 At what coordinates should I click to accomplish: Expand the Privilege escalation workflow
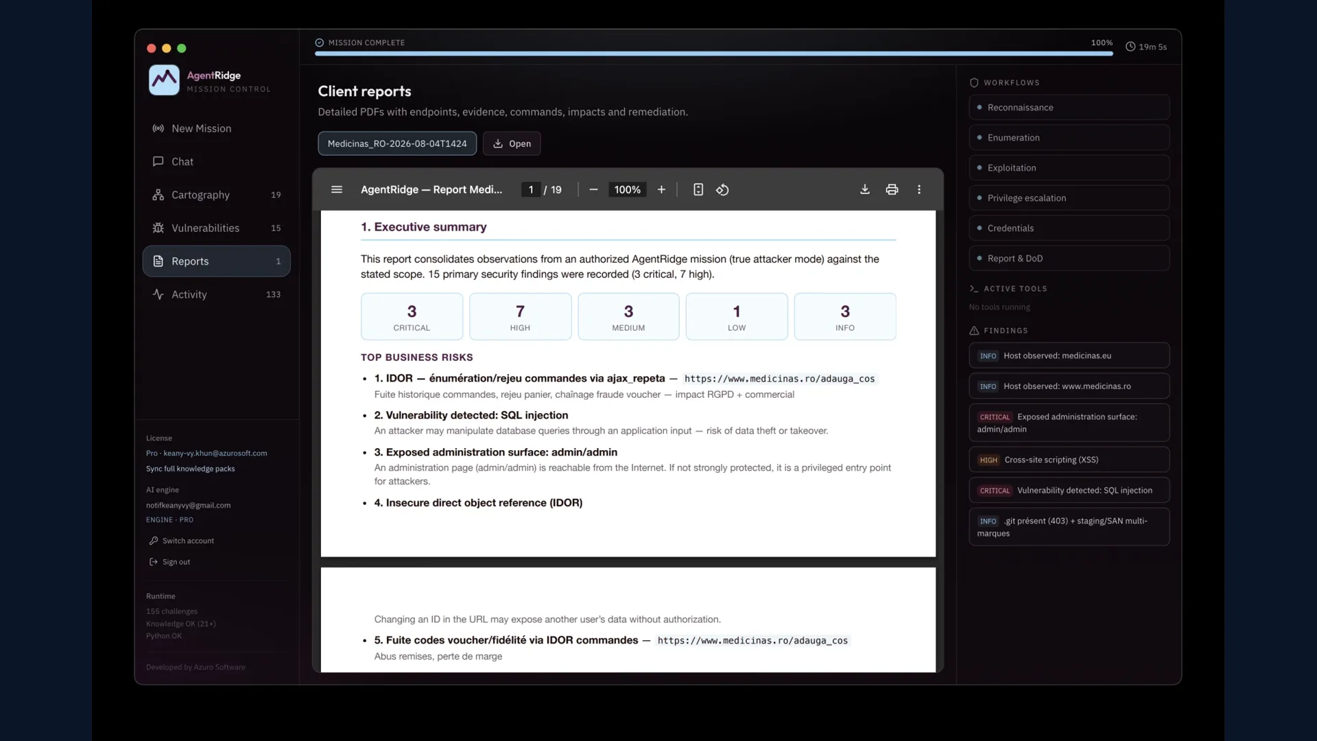tap(1069, 198)
